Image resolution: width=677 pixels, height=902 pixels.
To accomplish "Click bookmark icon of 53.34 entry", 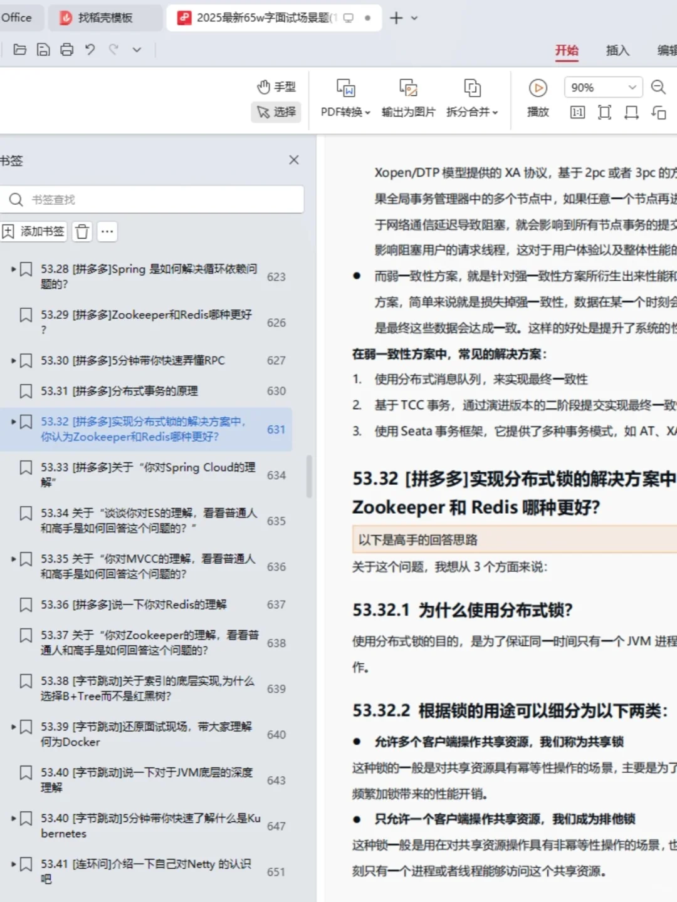I will tap(26, 514).
